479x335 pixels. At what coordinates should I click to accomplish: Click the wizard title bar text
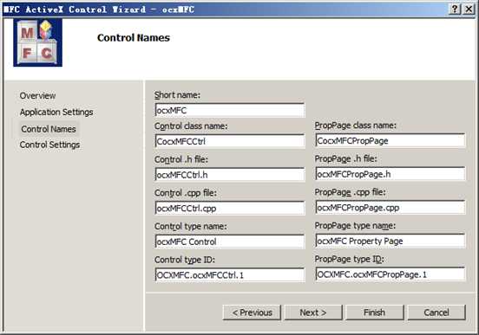99,10
